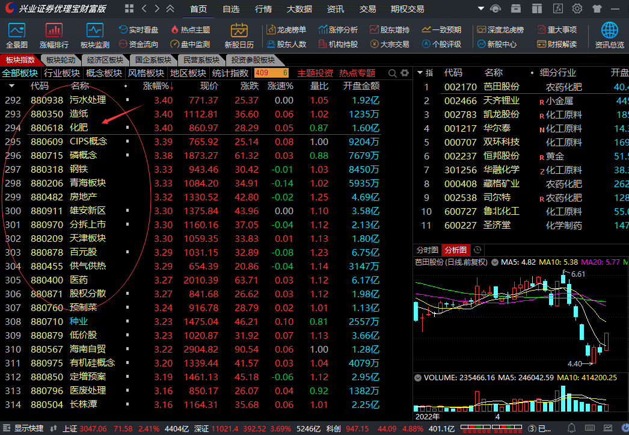Open the storage box icon in title bar

point(516,8)
